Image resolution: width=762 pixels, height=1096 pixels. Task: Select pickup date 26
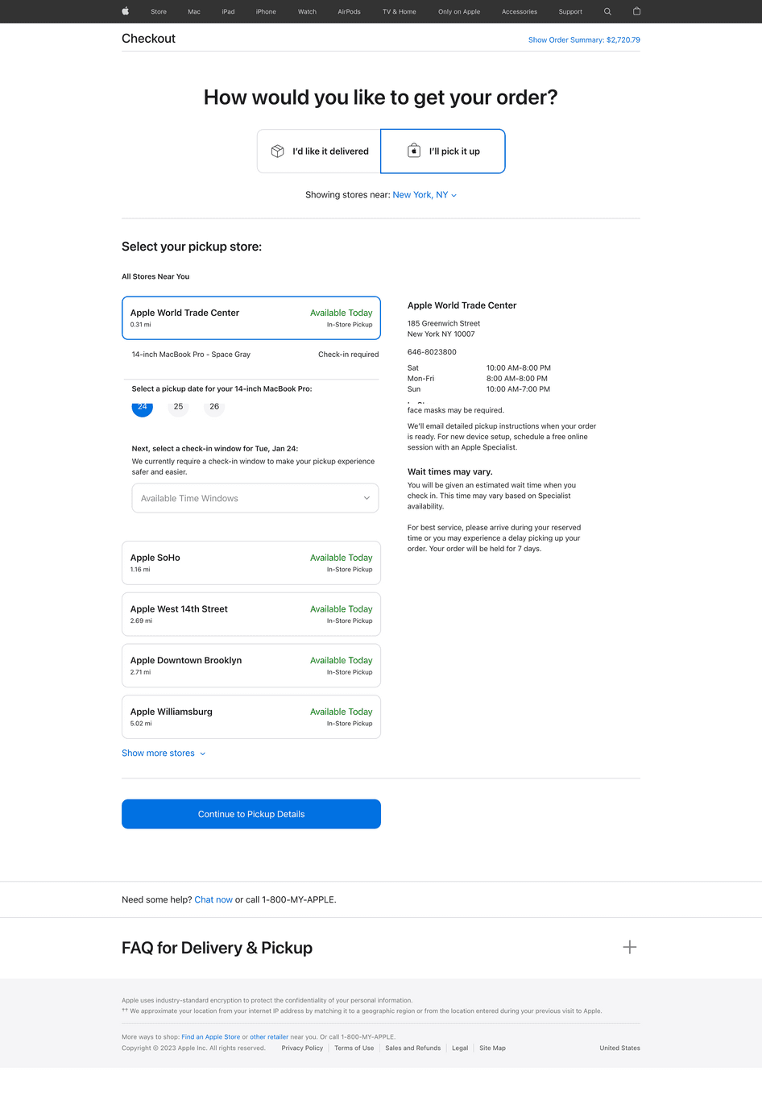click(214, 407)
